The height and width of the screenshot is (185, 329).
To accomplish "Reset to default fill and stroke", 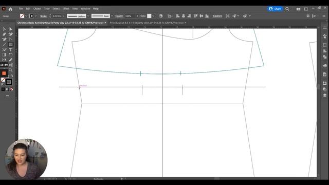I will point(3,84).
